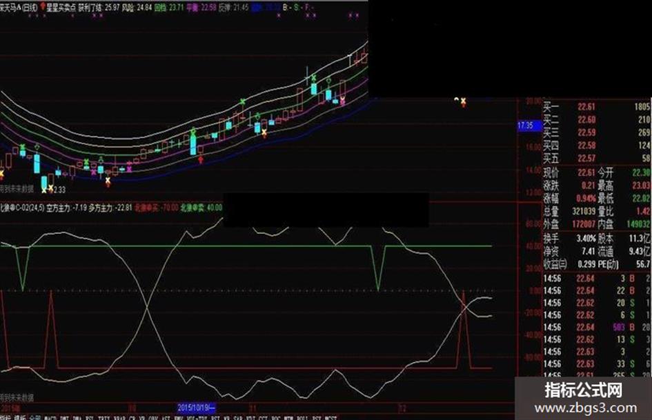The image size is (652, 420).
Task: Click the 2015/10/19 date marker on time axis
Action: point(196,407)
